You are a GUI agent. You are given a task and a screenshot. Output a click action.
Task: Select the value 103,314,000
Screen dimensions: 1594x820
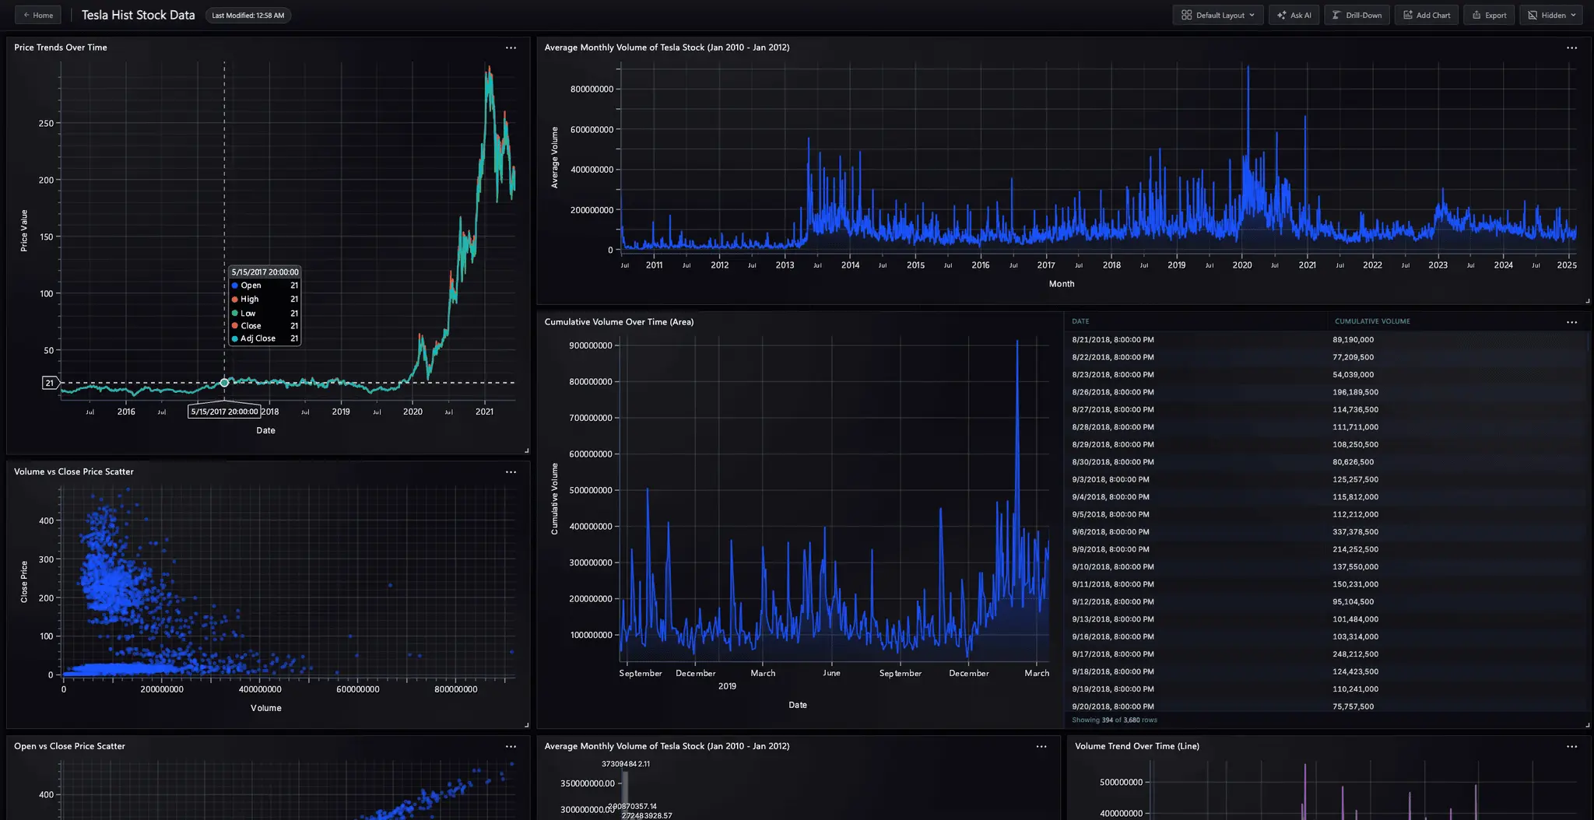click(1355, 637)
